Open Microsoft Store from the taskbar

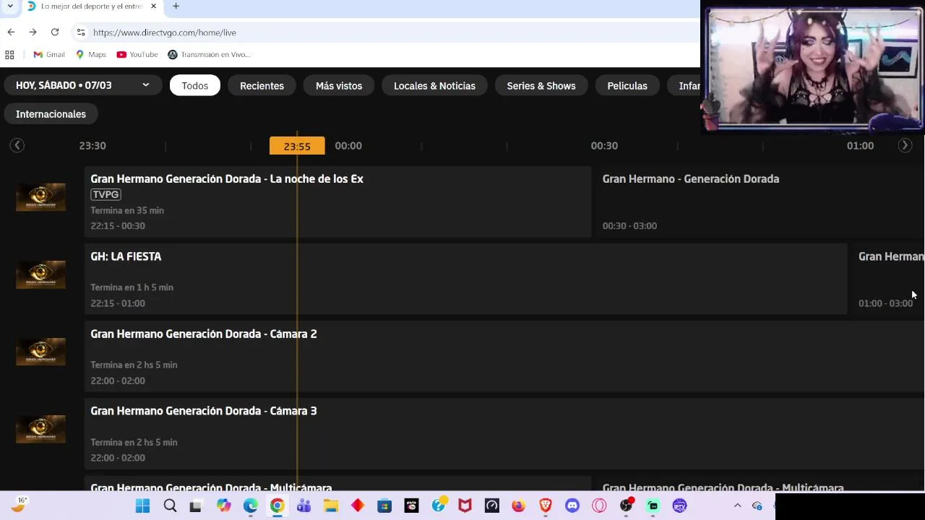tap(384, 506)
